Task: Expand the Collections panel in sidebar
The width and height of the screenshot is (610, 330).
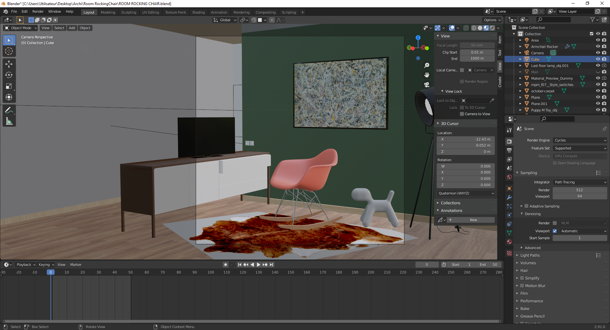Action: [x=451, y=203]
